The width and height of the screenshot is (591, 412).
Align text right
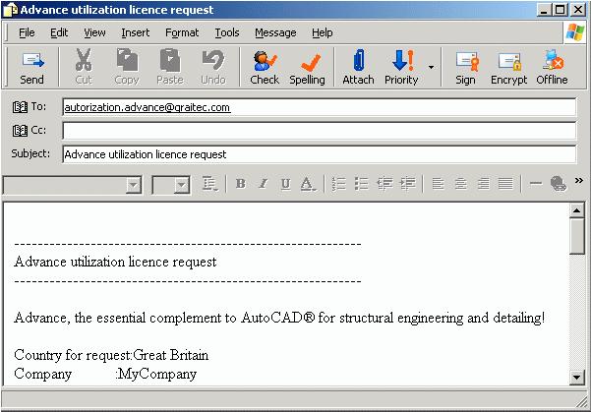click(x=483, y=184)
